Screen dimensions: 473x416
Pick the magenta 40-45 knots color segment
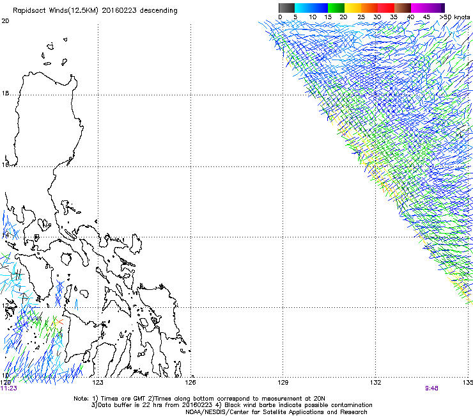point(419,8)
